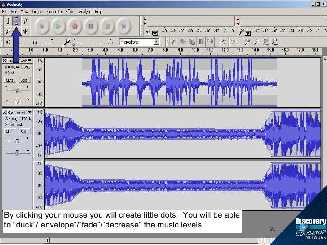Image resolution: width=327 pixels, height=245 pixels.
Task: Open the Effect menu
Action: point(70,11)
